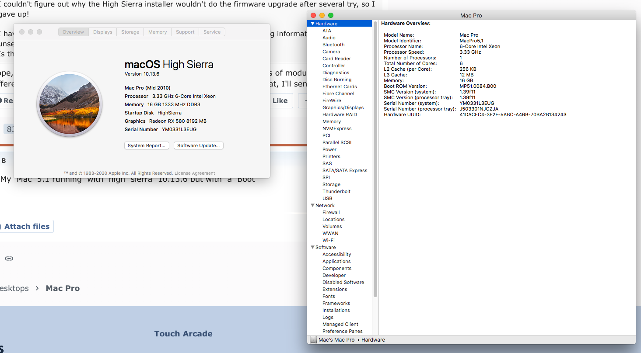The height and width of the screenshot is (353, 641).
Task: Collapse the Hardware section in the sidebar
Action: tap(312, 24)
